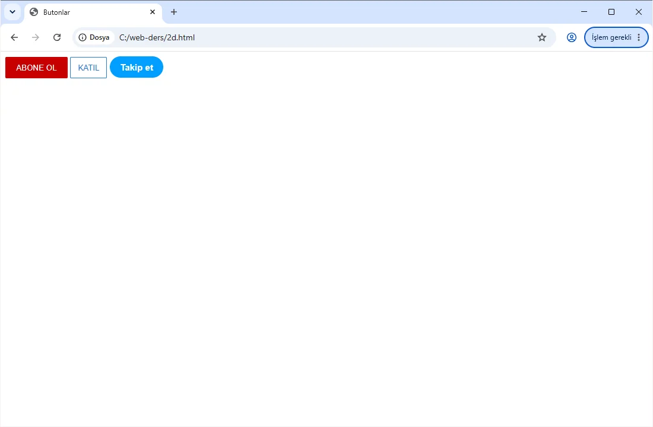The width and height of the screenshot is (653, 427).
Task: Go forward with the browser forward arrow
Action: 36,37
